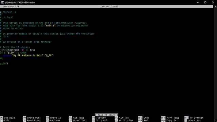Click the Justify shortcut label

pyautogui.click(x=101, y=118)
